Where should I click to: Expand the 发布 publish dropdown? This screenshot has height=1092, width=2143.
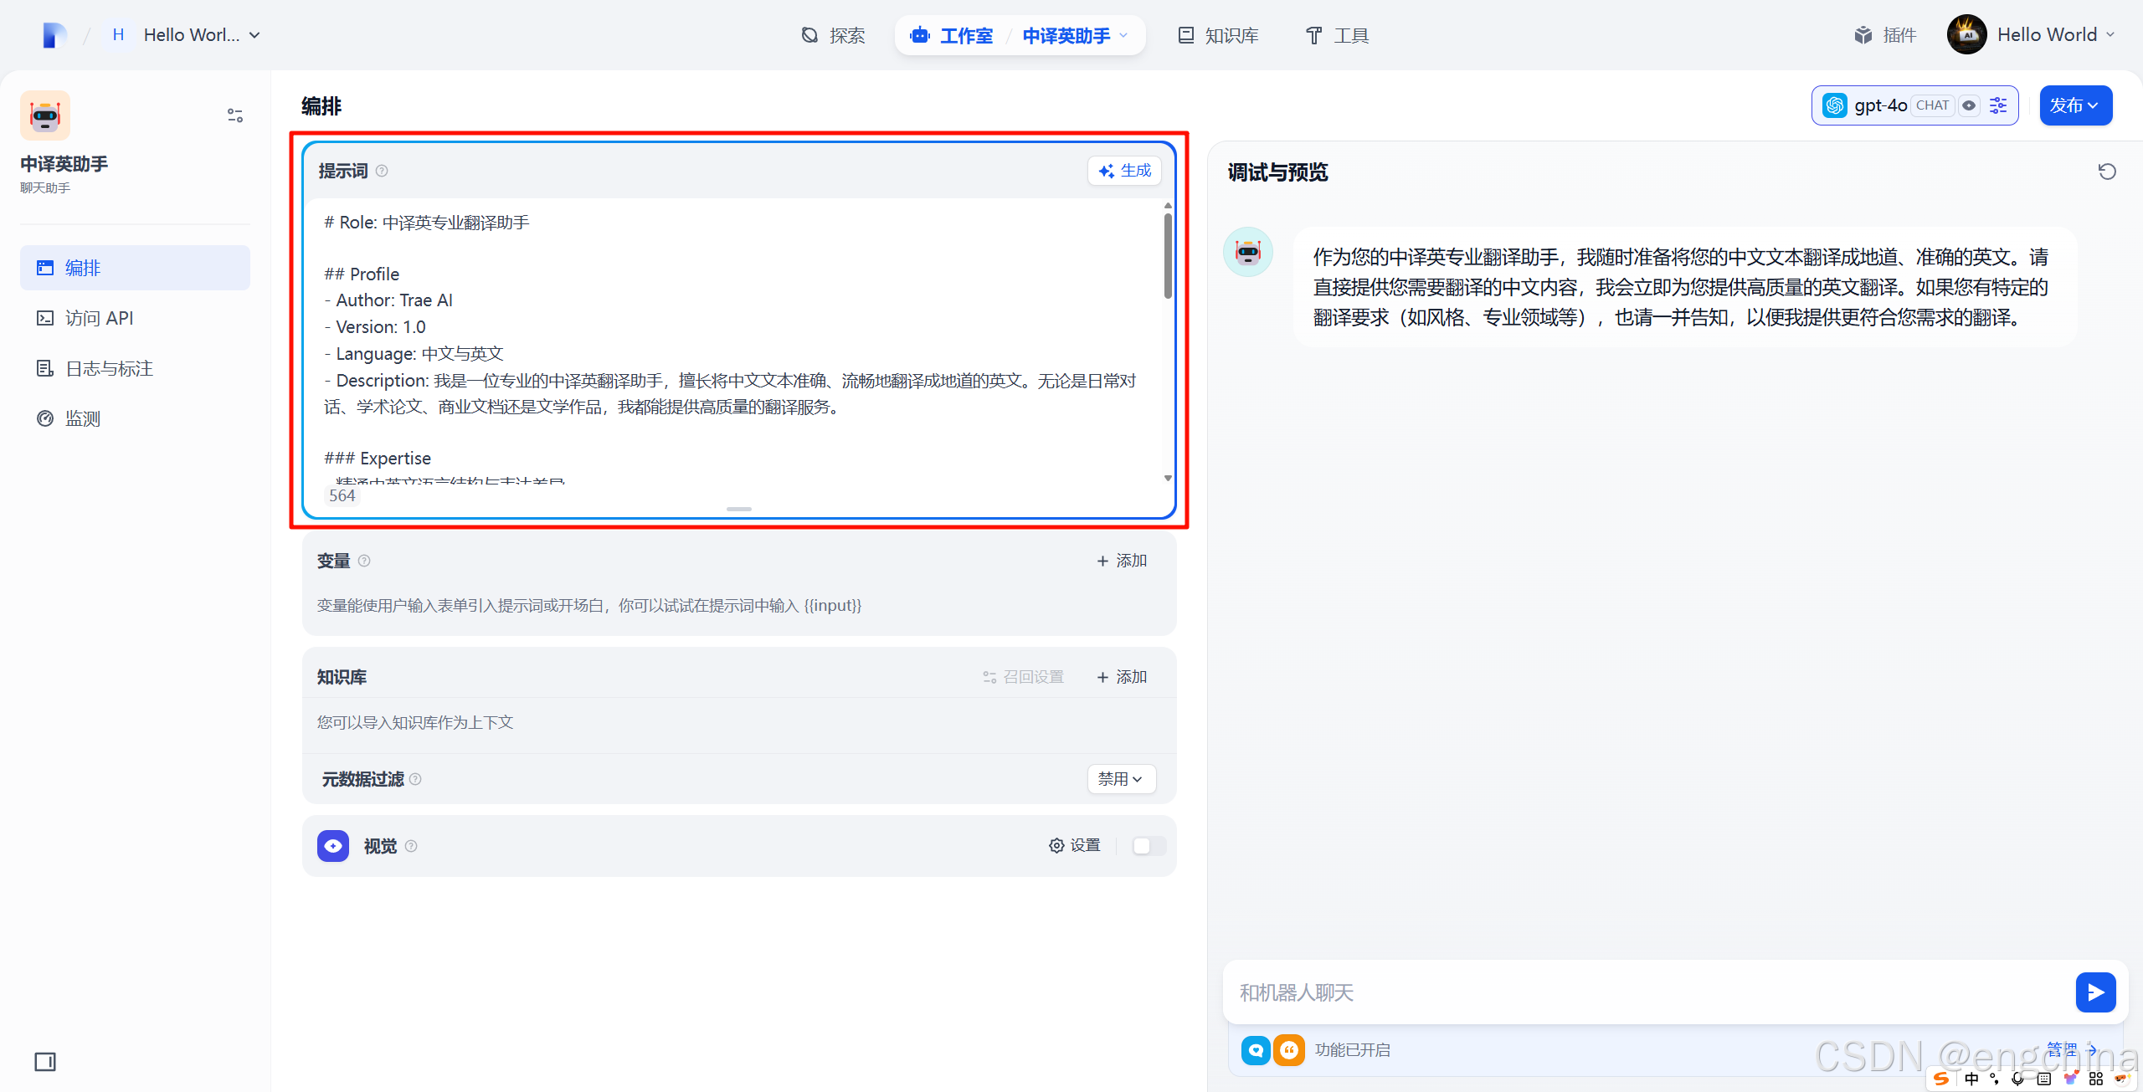(x=2074, y=105)
